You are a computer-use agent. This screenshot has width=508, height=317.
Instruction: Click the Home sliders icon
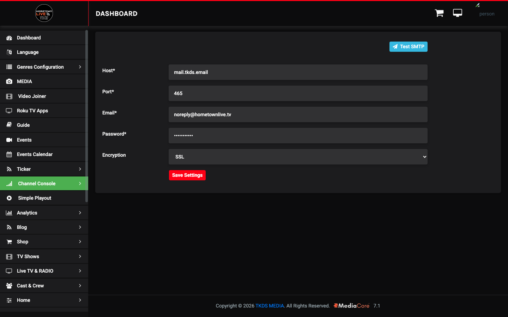[x=9, y=300]
